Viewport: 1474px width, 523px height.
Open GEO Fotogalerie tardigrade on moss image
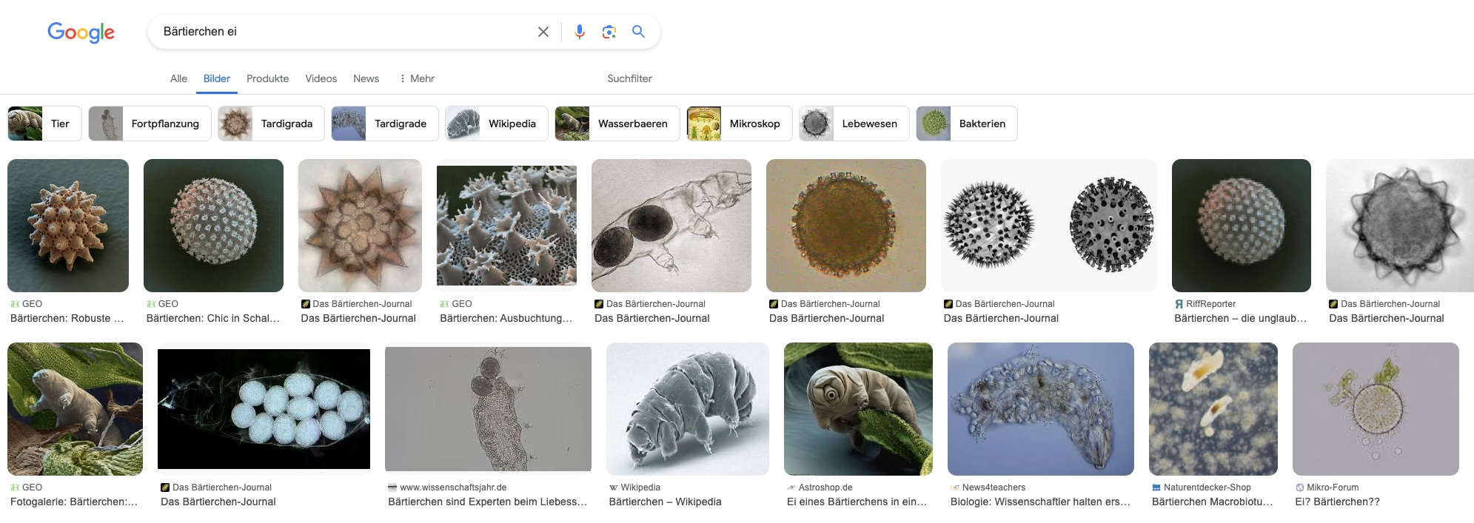coord(75,409)
